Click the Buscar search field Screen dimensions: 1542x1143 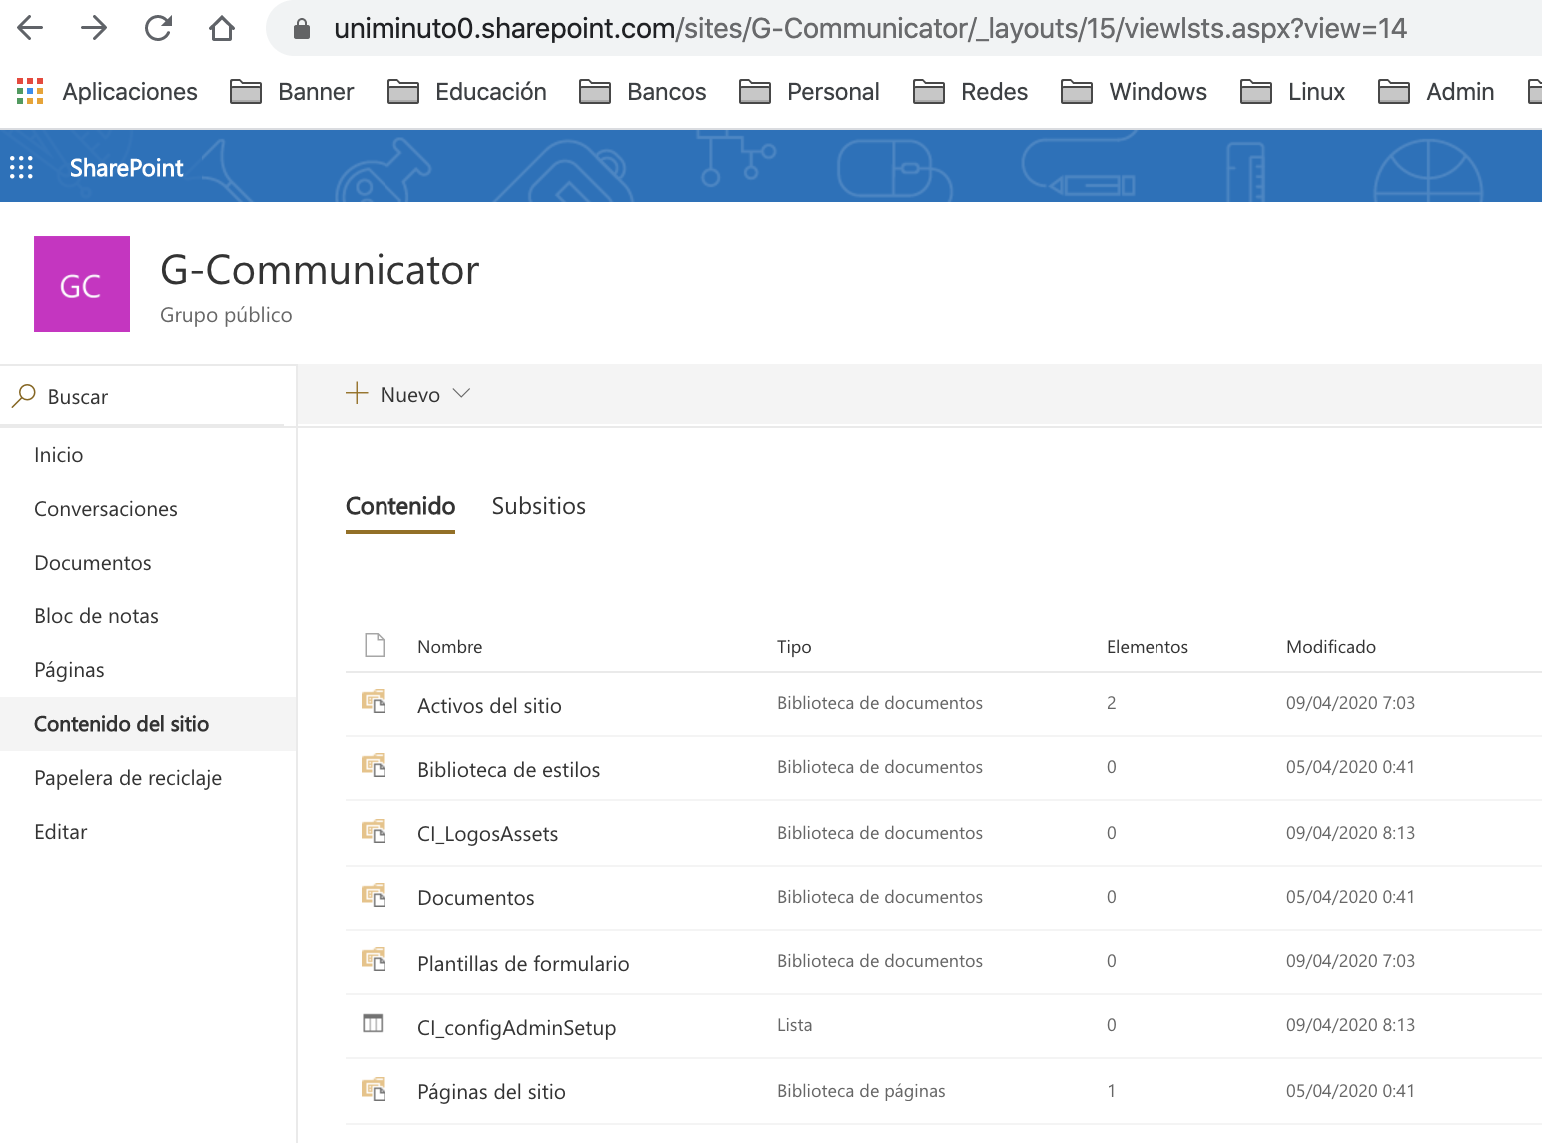148,397
